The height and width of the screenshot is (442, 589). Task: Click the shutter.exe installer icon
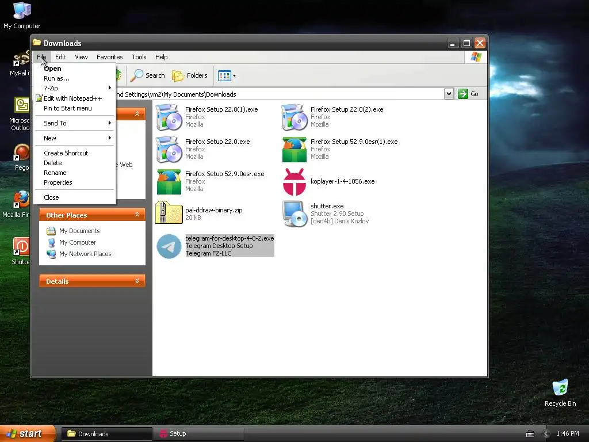coord(294,214)
